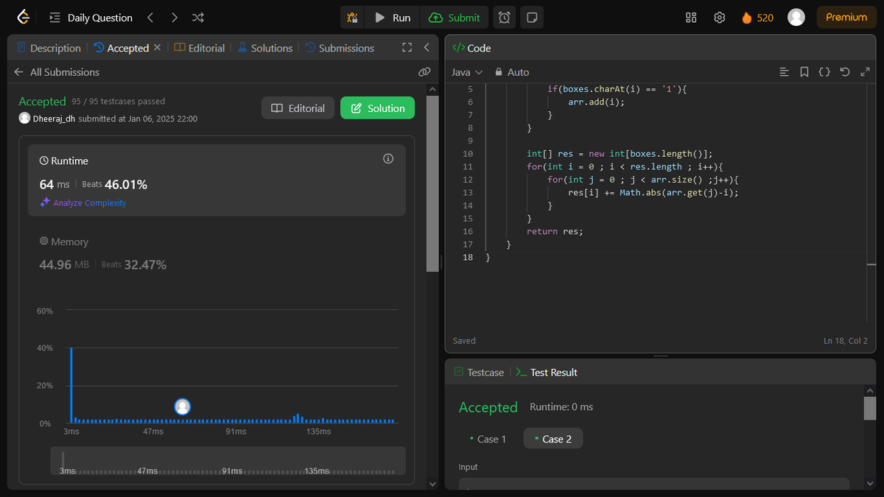Click the Code panel header tab
The width and height of the screenshot is (884, 497).
[x=471, y=48]
